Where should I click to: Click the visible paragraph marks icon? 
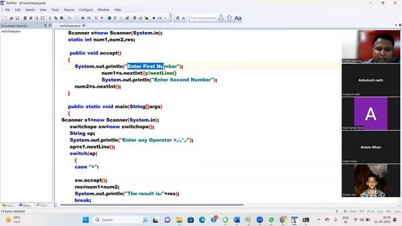pyautogui.click(x=102, y=18)
